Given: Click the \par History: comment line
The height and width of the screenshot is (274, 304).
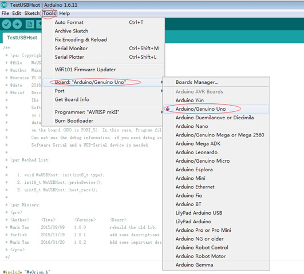Looking at the screenshot, I should coord(23,205).
